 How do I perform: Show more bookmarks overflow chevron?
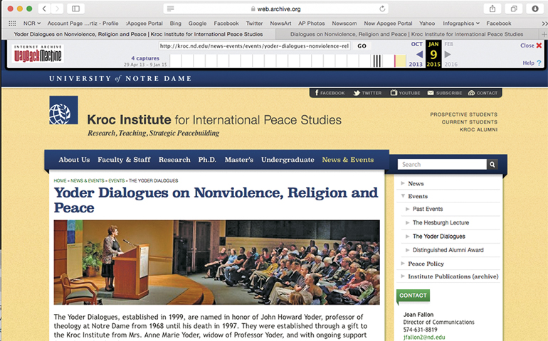click(544, 23)
